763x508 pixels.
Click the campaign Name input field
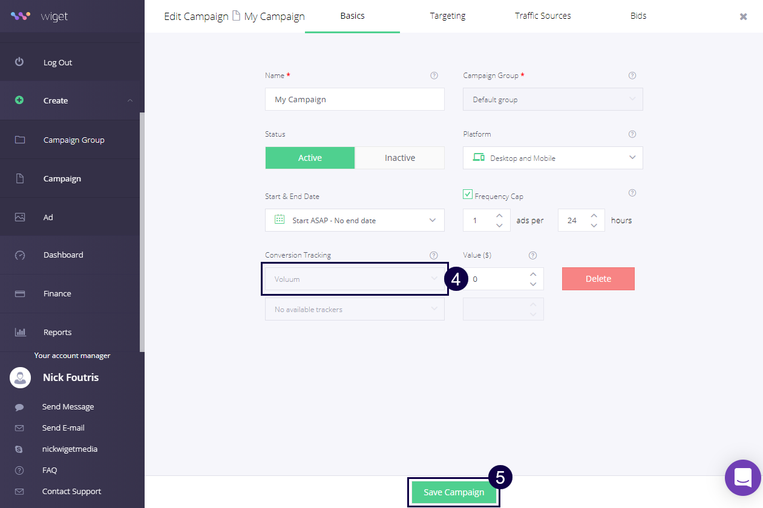pos(355,99)
